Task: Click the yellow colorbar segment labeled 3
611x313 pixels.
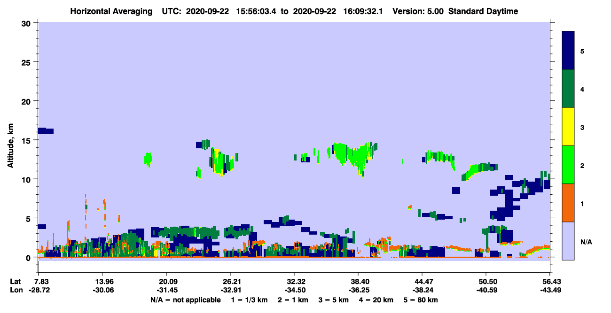Action: coord(568,127)
